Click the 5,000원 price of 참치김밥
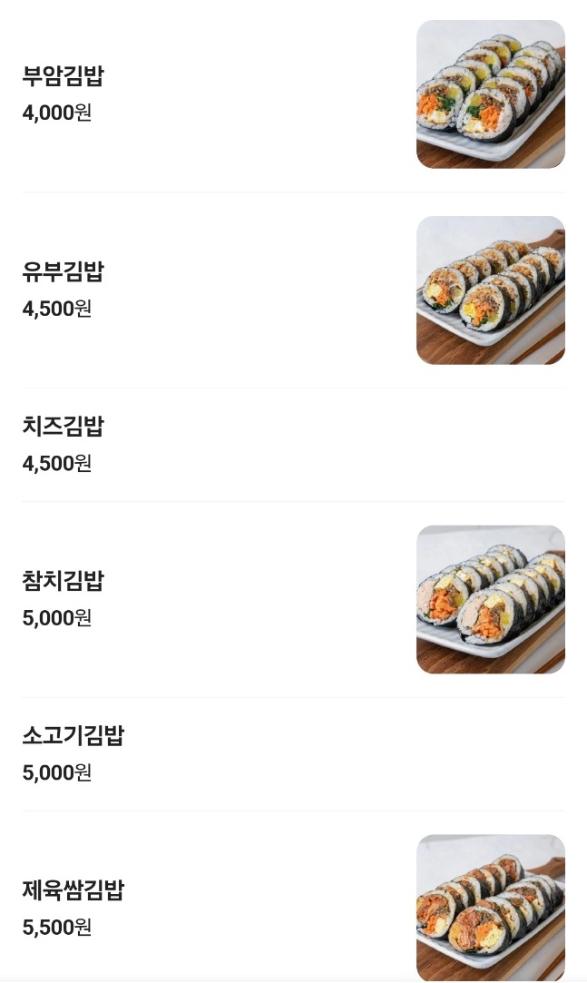 pos(56,618)
